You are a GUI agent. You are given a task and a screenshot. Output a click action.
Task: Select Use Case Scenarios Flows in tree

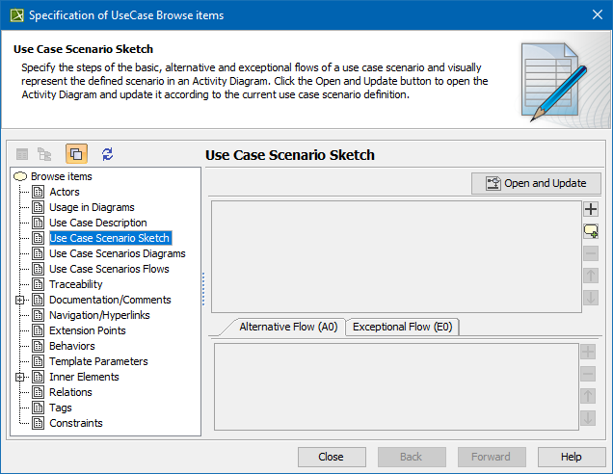tap(109, 269)
